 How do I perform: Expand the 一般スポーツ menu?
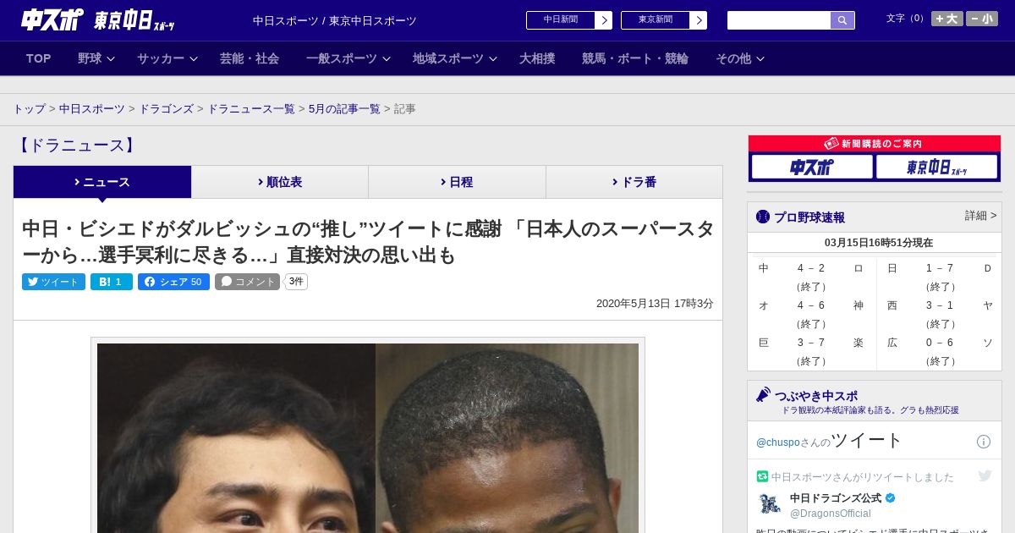[348, 58]
